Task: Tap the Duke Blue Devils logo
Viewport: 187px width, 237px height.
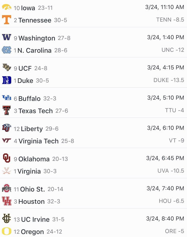Action: [7, 80]
